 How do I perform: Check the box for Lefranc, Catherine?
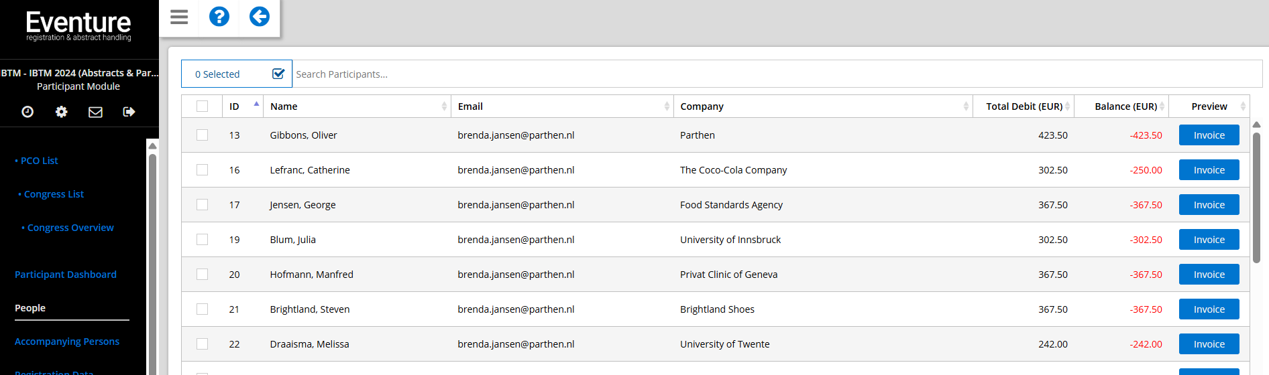click(x=202, y=170)
